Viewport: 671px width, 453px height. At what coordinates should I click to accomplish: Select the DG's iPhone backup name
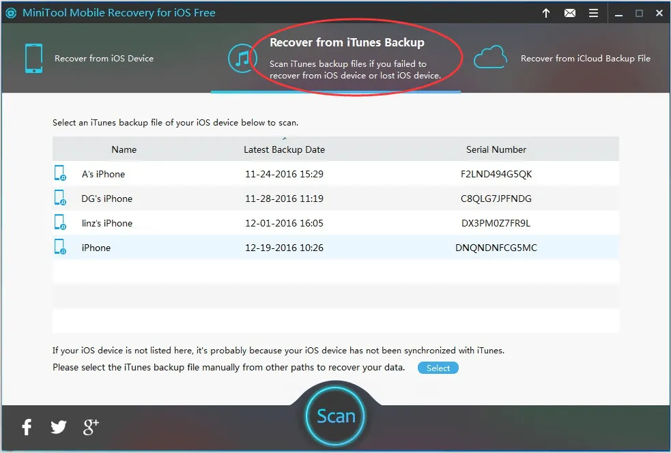tap(107, 199)
